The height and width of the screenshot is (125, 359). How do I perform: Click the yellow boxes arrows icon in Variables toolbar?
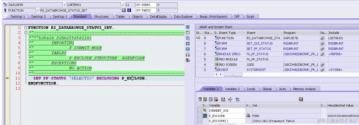[223, 99]
